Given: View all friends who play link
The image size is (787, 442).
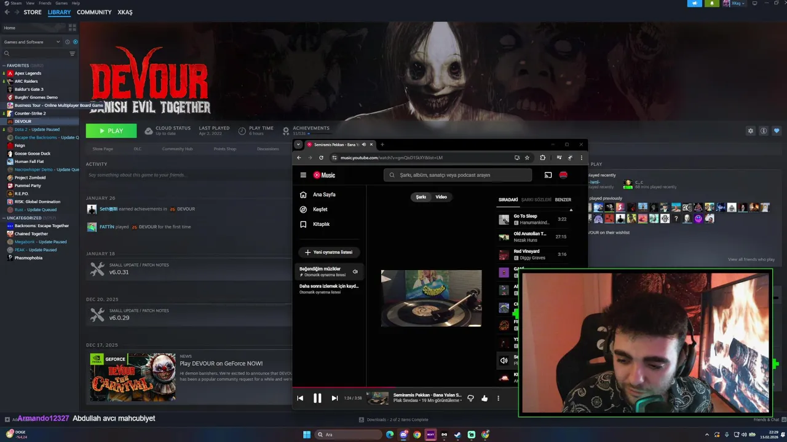Looking at the screenshot, I should pos(751,260).
